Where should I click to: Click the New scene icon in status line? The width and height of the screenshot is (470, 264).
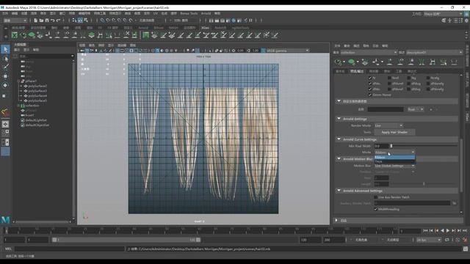point(35,21)
